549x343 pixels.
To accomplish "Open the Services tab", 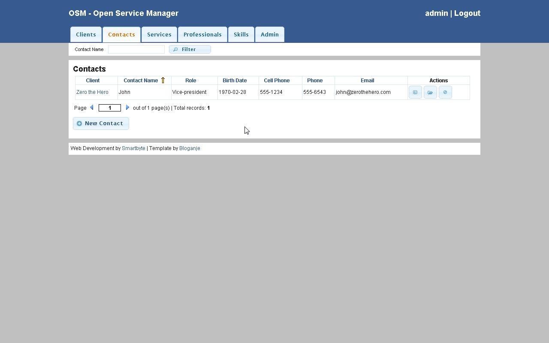I will click(x=159, y=34).
